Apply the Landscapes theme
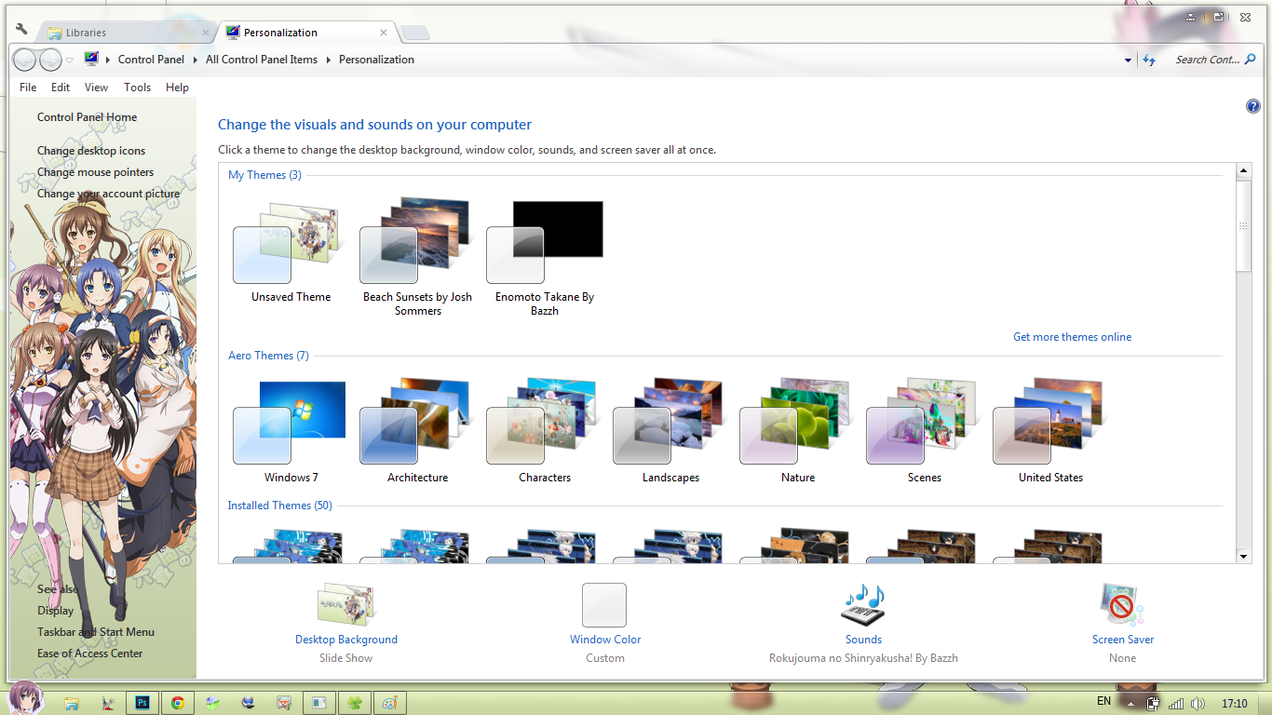 [670, 430]
